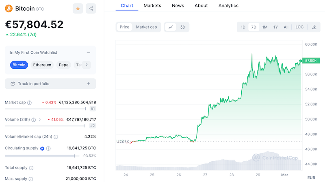Screen dimensions: 325x182
Task: Open the About tab
Action: 201,6
